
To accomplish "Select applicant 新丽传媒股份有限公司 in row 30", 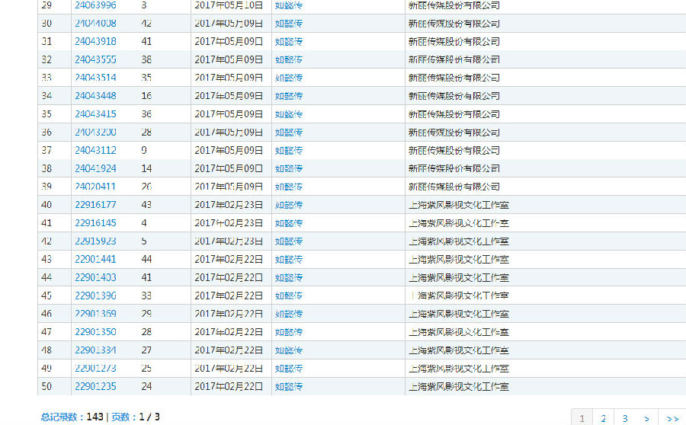I will 454,23.
